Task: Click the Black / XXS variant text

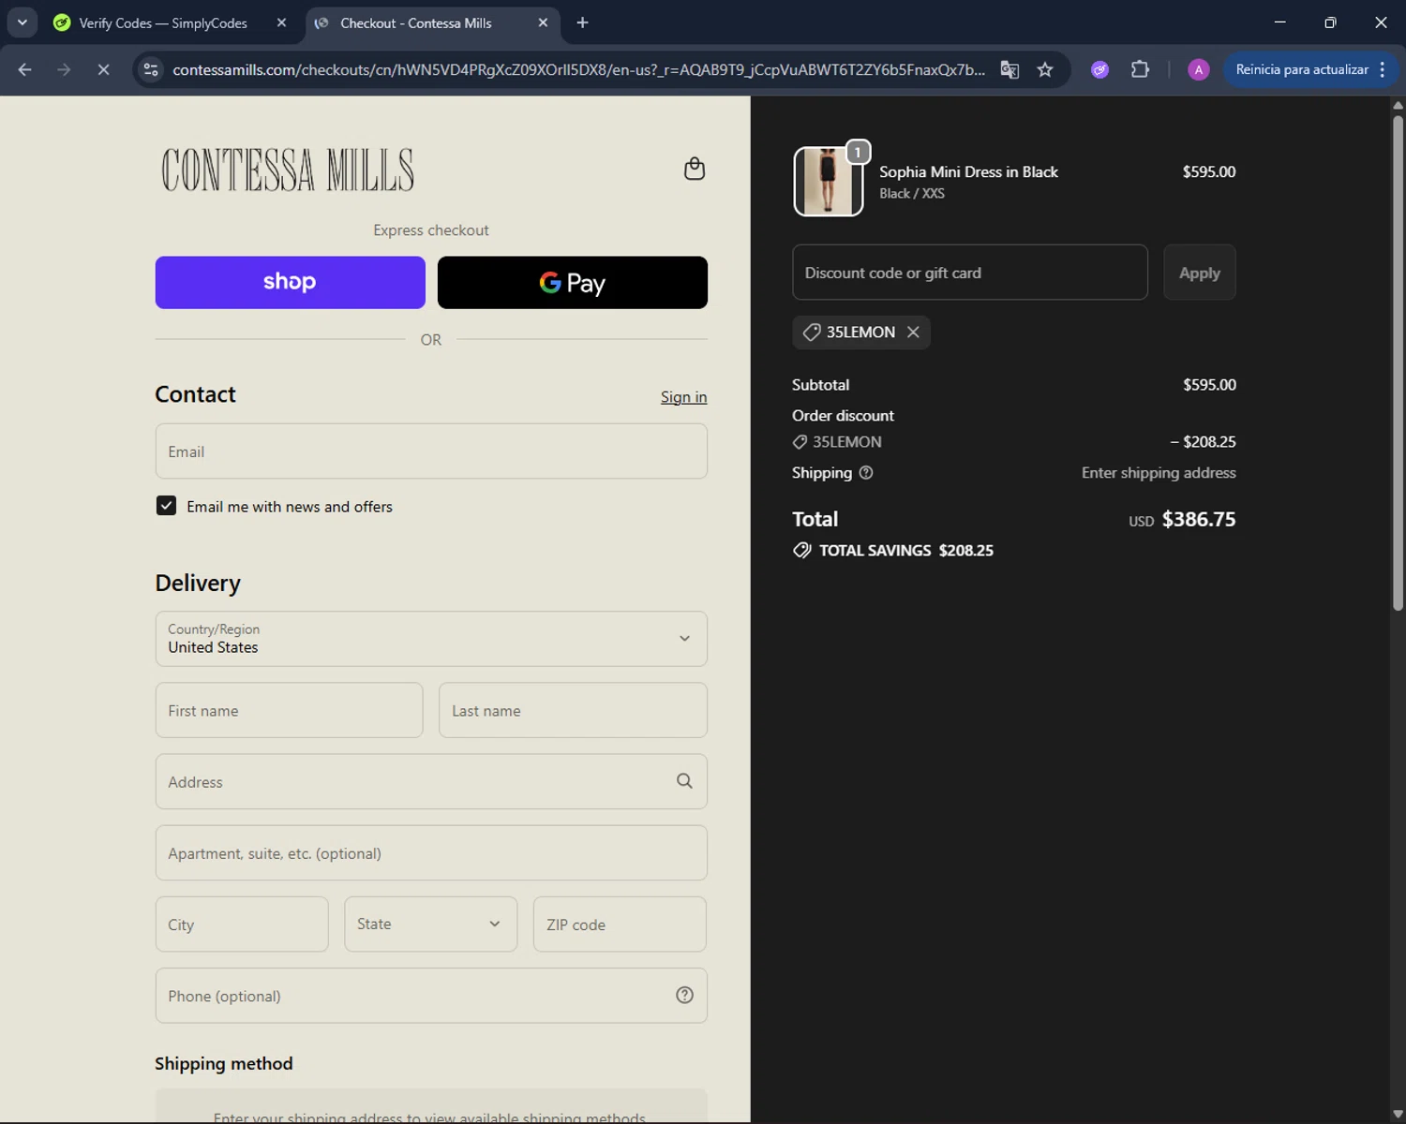Action: click(x=912, y=194)
